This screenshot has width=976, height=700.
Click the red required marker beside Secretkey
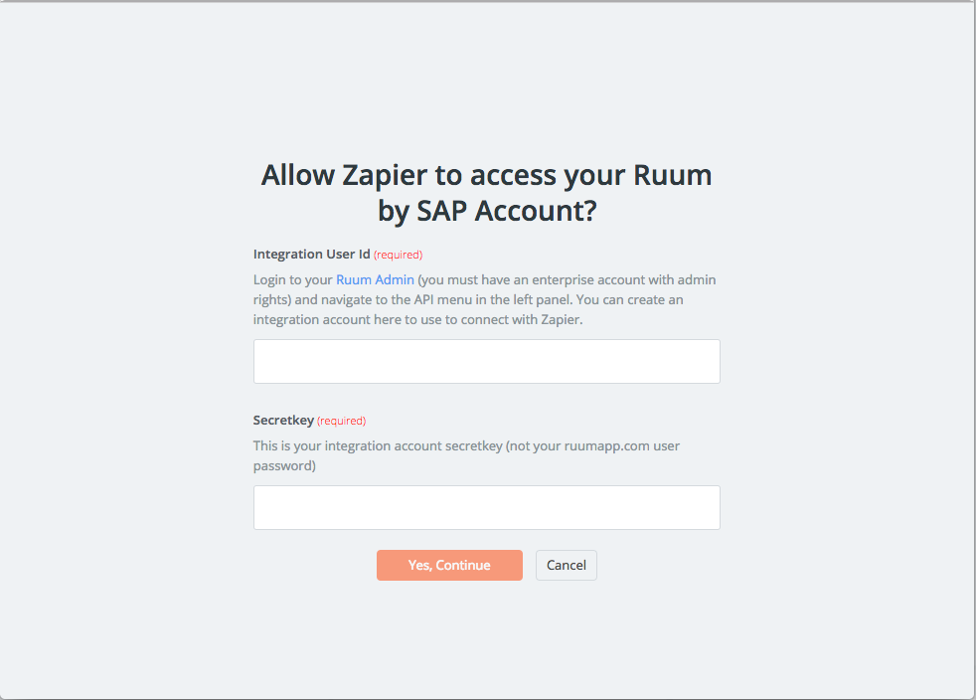click(341, 421)
